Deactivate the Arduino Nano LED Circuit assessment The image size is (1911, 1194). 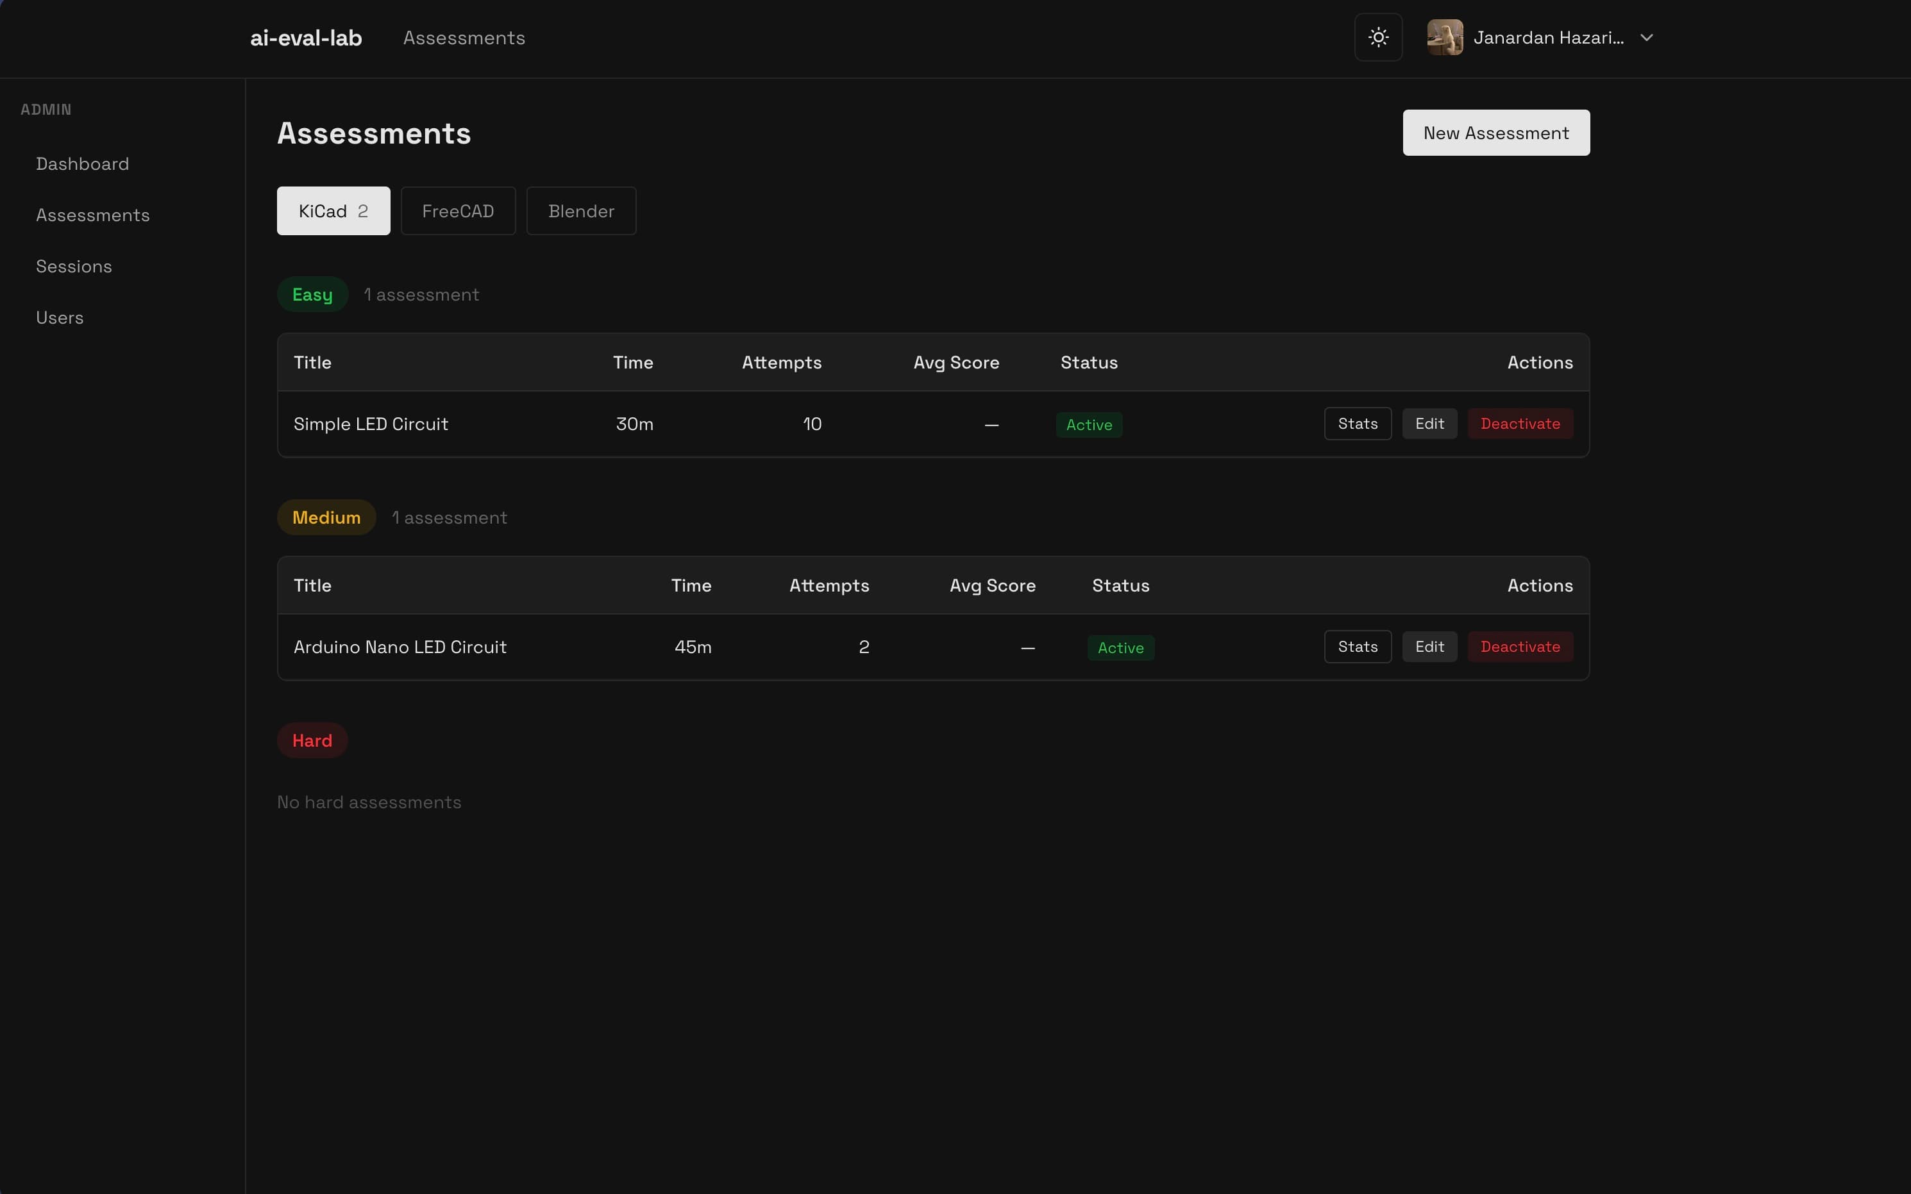click(x=1520, y=647)
